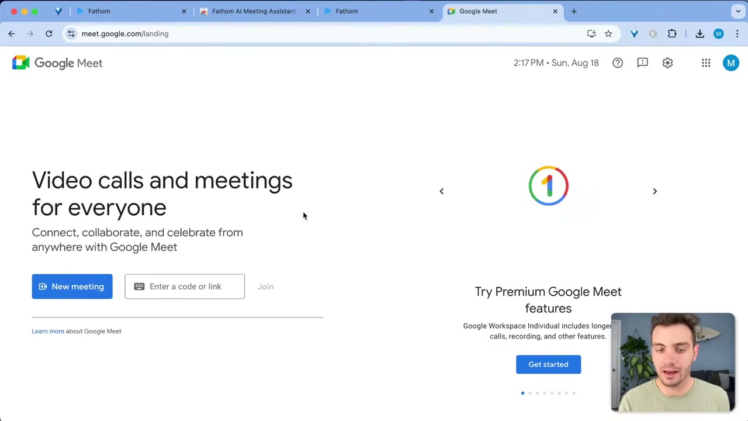Click the browser forward arrow

pos(30,34)
